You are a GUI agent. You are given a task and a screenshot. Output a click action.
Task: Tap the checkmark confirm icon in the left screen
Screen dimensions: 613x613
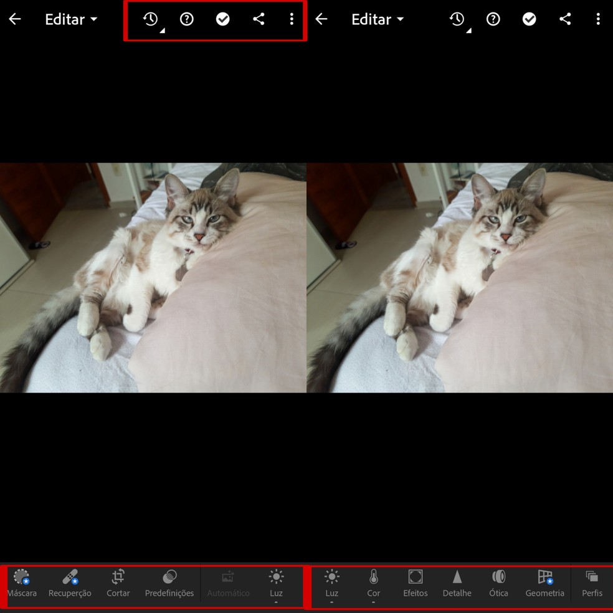[x=223, y=19]
